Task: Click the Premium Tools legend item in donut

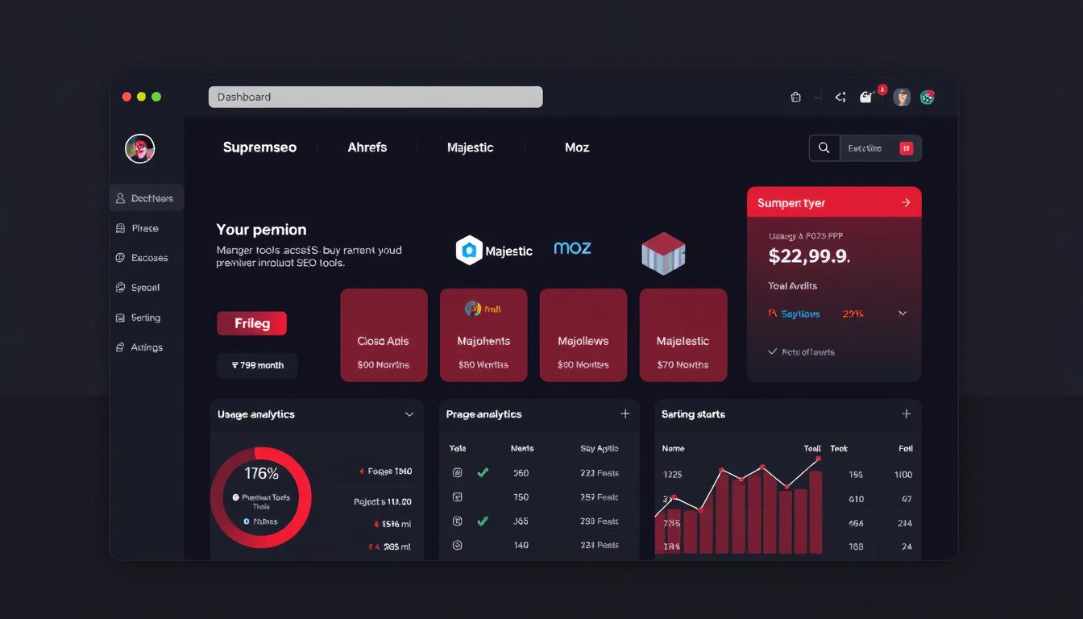Action: pos(261,501)
